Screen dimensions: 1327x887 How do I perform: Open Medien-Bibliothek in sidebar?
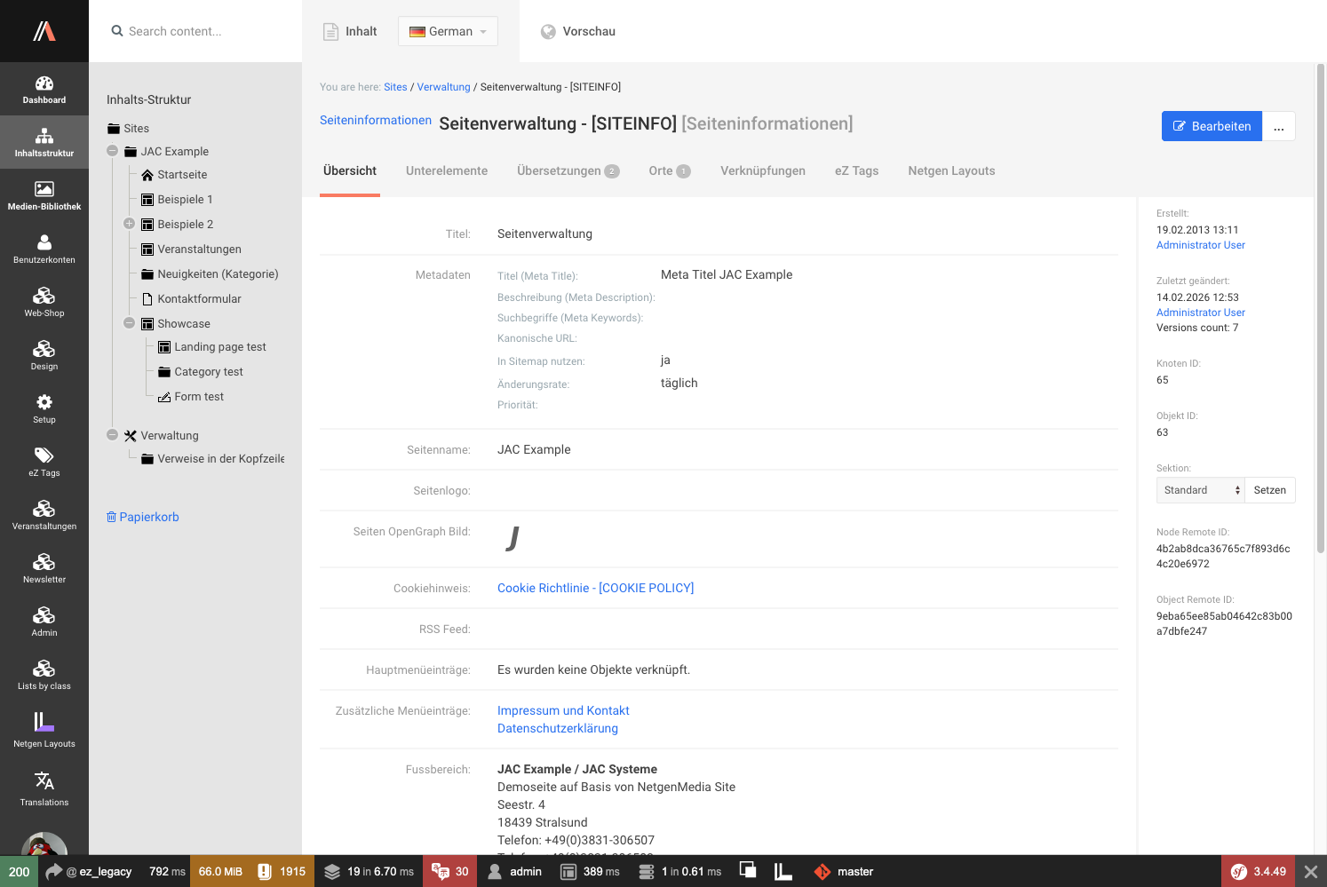pyautogui.click(x=44, y=195)
